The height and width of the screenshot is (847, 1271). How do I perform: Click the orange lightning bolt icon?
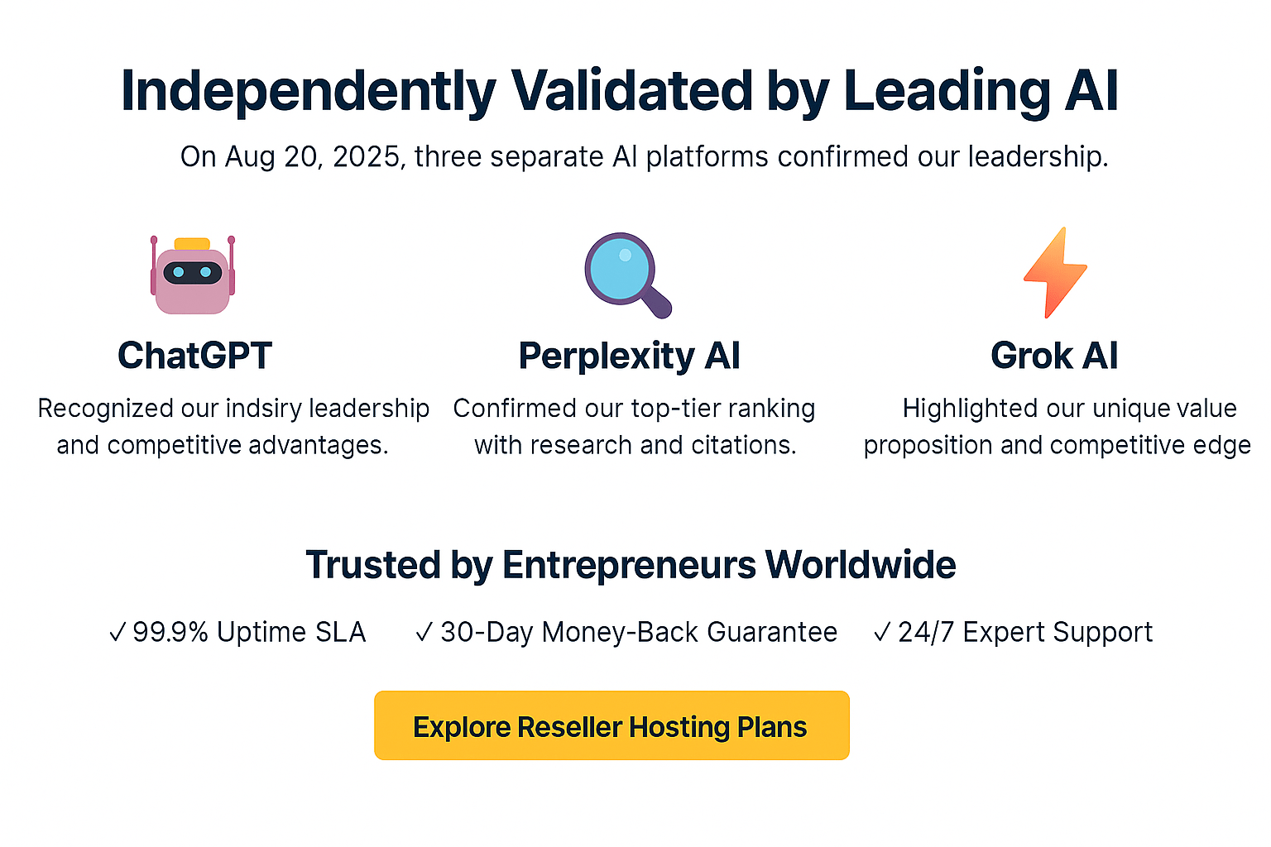click(x=1054, y=272)
